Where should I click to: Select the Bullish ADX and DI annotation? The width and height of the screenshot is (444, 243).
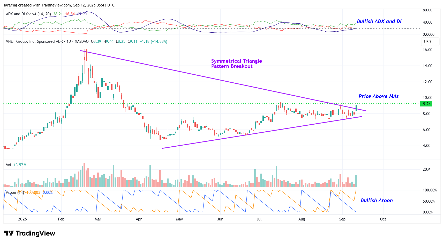[379, 21]
